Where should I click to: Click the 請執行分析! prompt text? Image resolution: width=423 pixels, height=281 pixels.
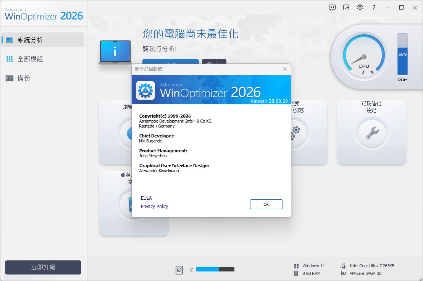tap(160, 49)
